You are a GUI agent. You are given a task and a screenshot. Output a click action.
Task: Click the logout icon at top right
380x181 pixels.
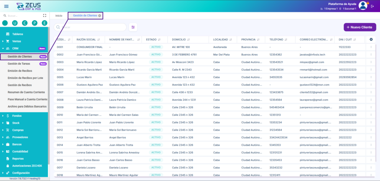point(373,6)
